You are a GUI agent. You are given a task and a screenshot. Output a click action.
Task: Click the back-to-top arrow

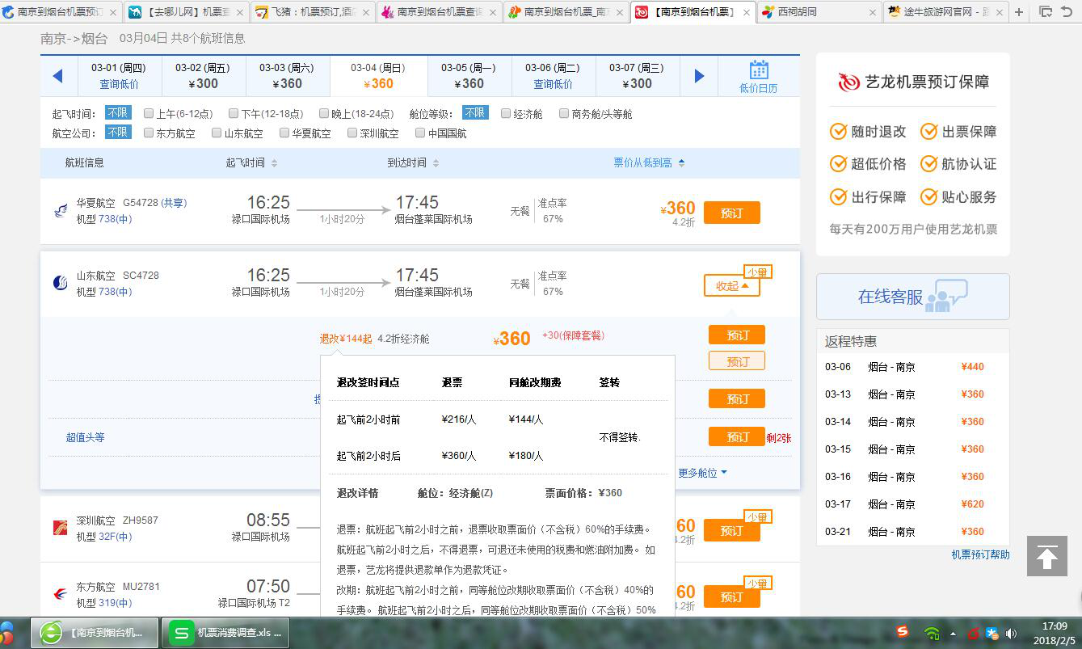1047,557
